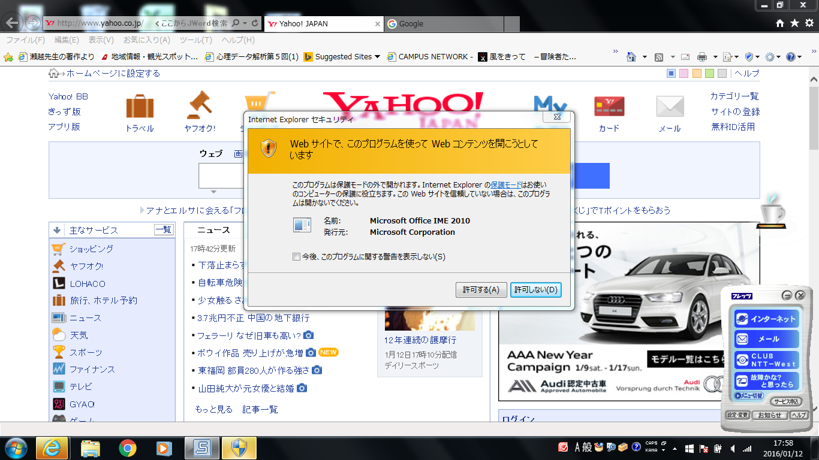Switch to the Google tab
819x460 pixels.
point(443,24)
